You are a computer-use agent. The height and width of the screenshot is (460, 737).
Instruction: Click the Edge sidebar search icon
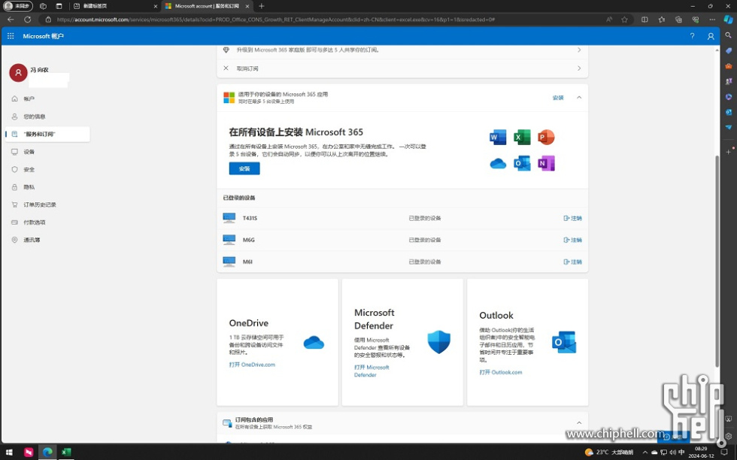point(728,35)
